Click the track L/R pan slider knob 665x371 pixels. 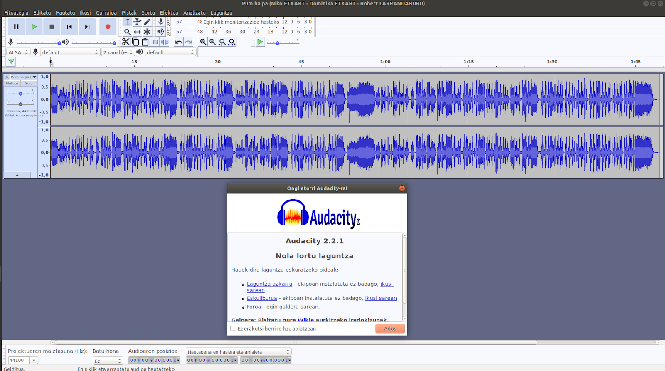click(20, 104)
